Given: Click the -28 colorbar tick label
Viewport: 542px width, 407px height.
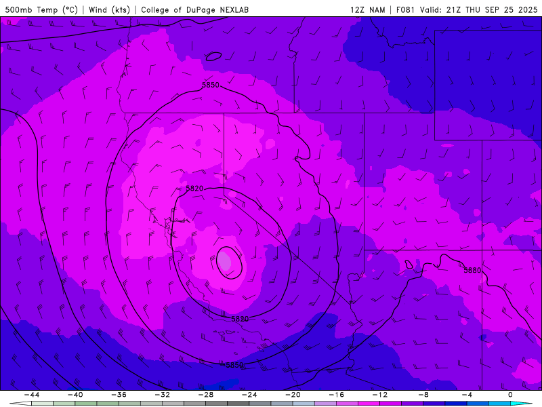Looking at the screenshot, I should (x=206, y=395).
